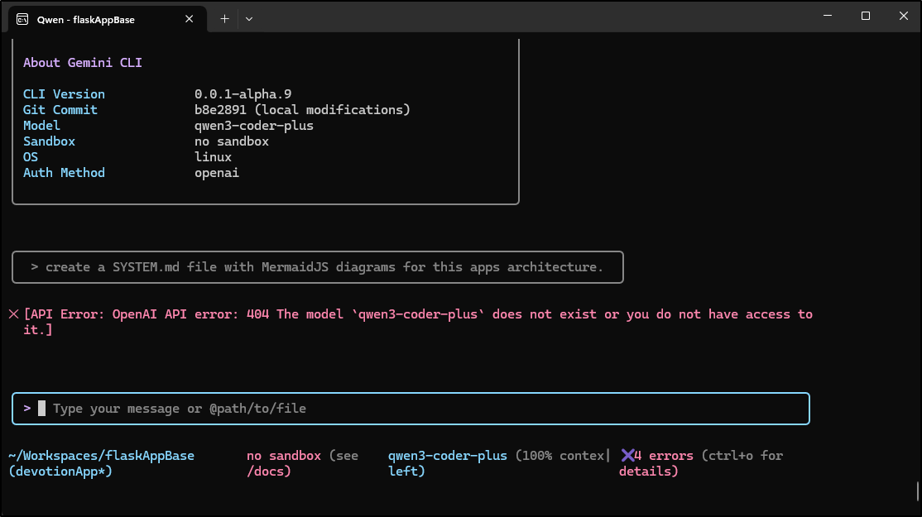
Task: Minimize the terminal window
Action: pyautogui.click(x=828, y=16)
